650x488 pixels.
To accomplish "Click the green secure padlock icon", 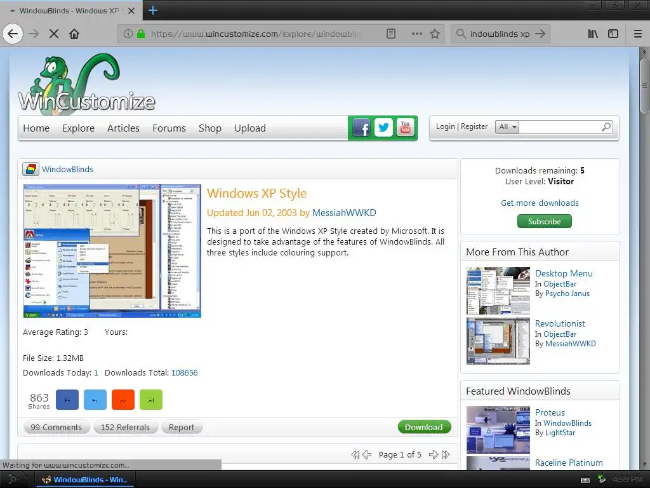I will point(141,34).
